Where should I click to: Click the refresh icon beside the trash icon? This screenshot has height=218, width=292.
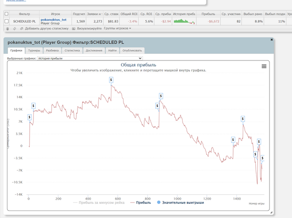15,29
